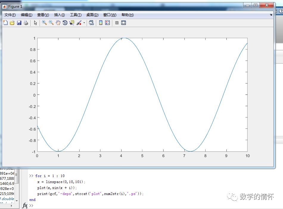Image resolution: width=283 pixels, height=209 pixels.
Task: Click the fx function browser icon in Command Window
Action: [x=25, y=205]
